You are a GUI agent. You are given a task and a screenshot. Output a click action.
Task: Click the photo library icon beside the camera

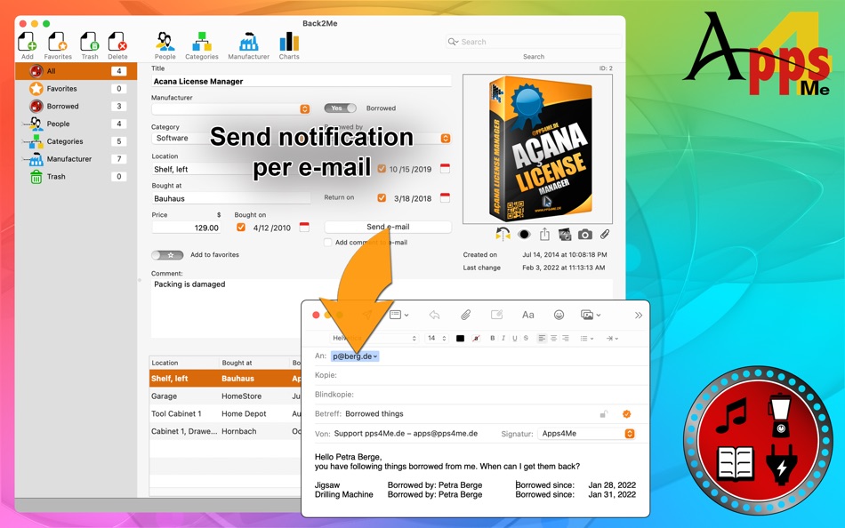[x=565, y=235]
